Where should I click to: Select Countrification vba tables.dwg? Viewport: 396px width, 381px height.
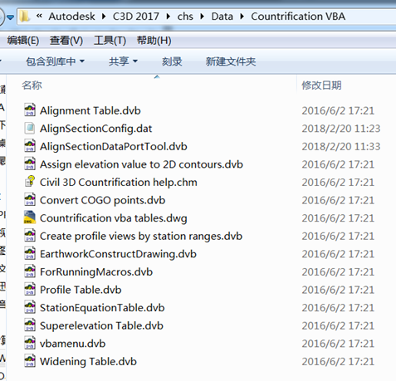[114, 218]
